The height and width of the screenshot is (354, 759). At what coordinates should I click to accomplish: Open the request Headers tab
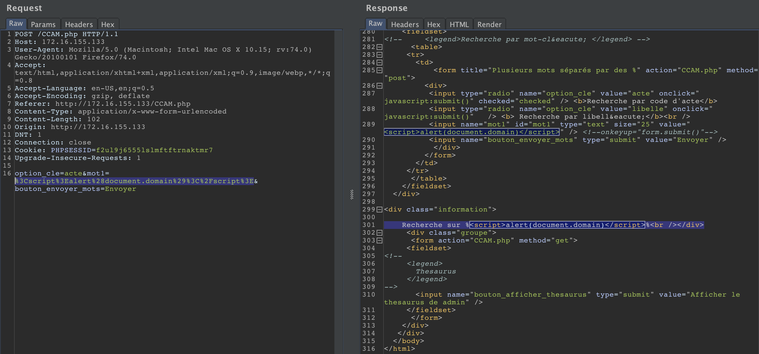pyautogui.click(x=79, y=25)
